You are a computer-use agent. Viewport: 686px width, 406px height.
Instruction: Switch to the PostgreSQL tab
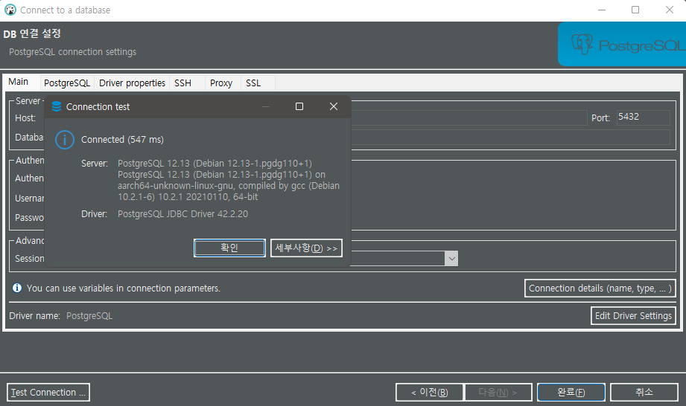[x=67, y=83]
